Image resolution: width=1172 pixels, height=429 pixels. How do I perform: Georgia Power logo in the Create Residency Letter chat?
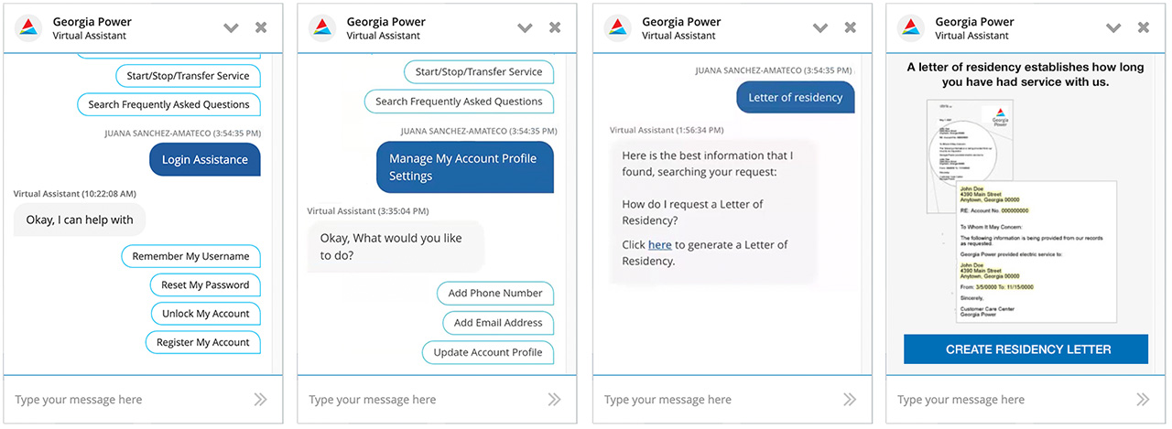tap(911, 28)
